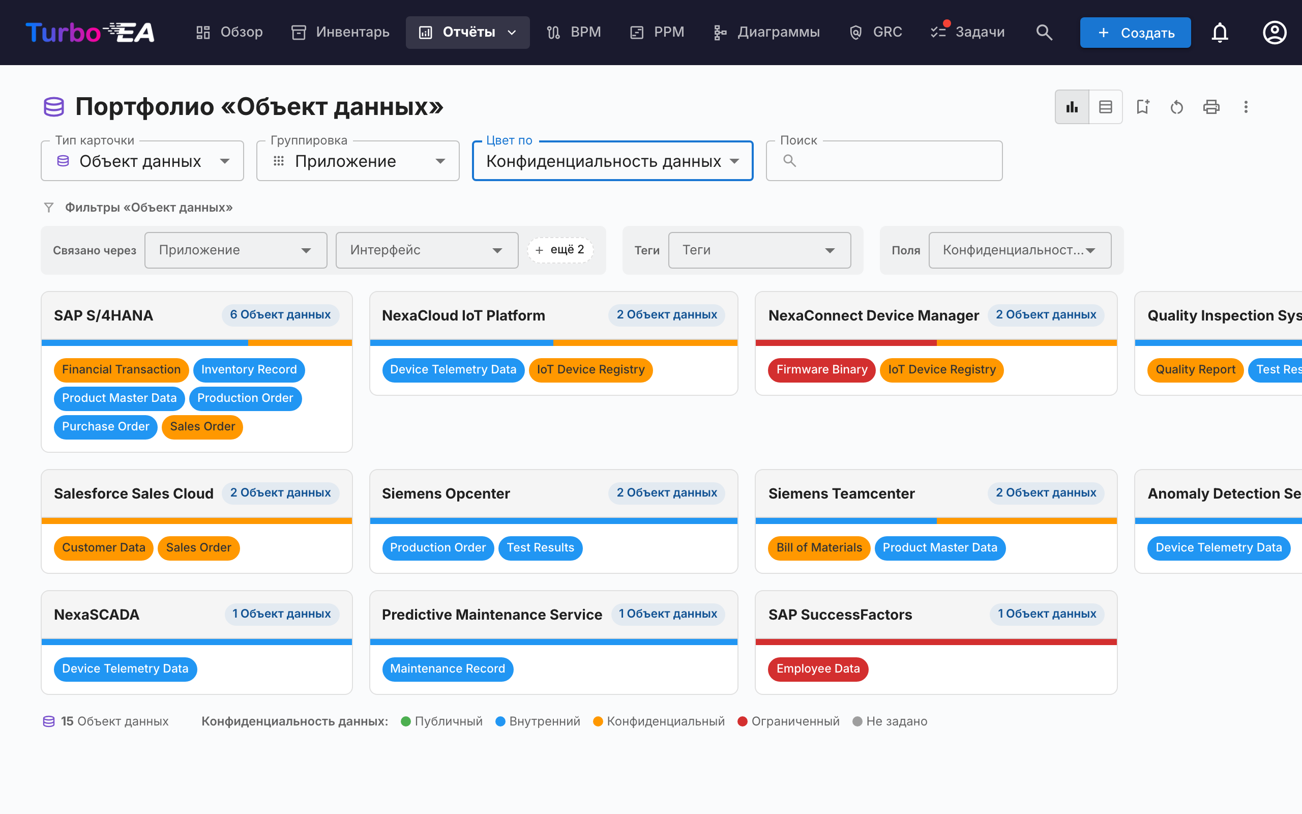Click the NexaCloud IoT Platform group title

pyautogui.click(x=463, y=315)
